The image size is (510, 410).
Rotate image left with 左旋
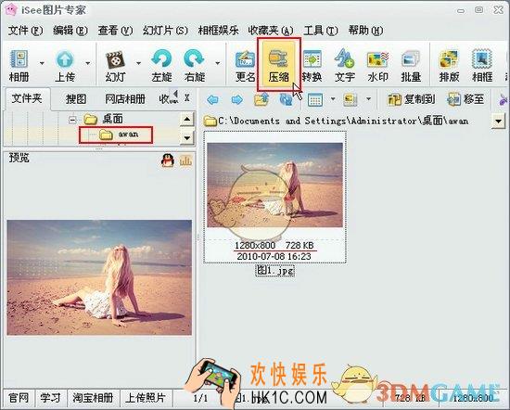(x=161, y=65)
